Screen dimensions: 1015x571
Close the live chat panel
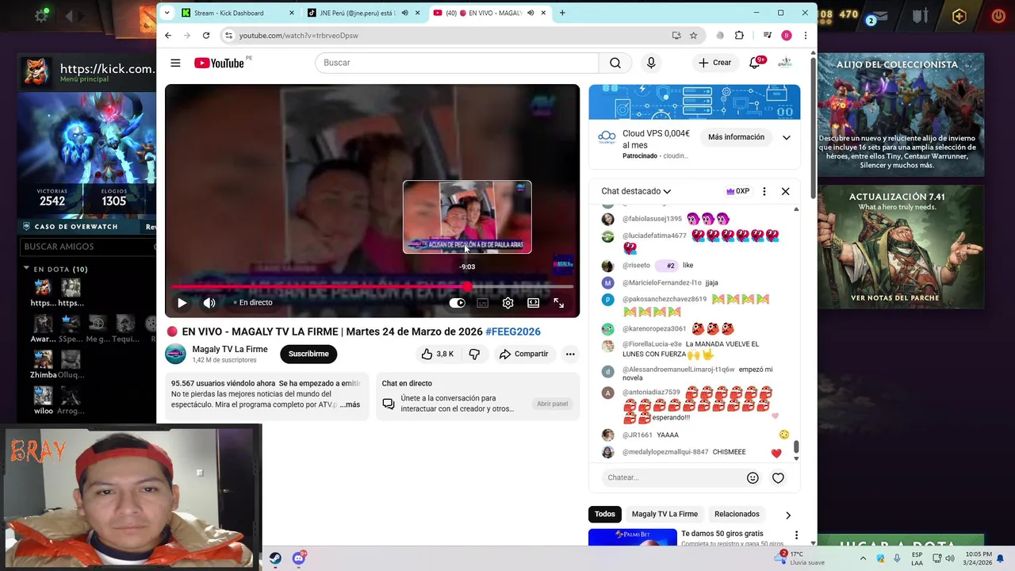tap(785, 191)
